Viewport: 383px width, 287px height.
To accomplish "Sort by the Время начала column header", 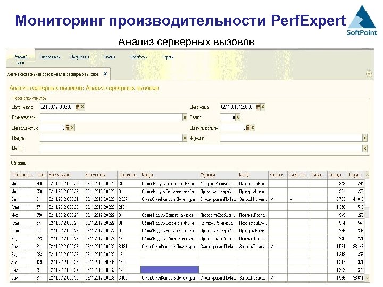I will pos(65,175).
